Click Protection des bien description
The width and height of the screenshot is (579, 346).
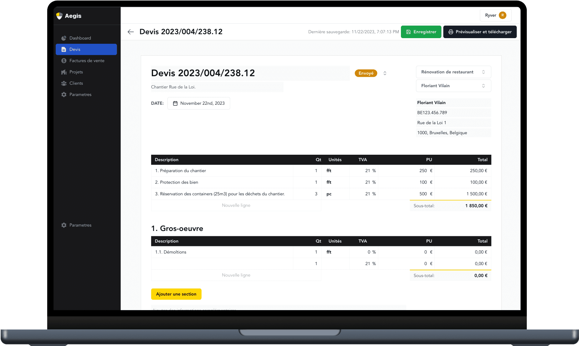tap(222, 182)
